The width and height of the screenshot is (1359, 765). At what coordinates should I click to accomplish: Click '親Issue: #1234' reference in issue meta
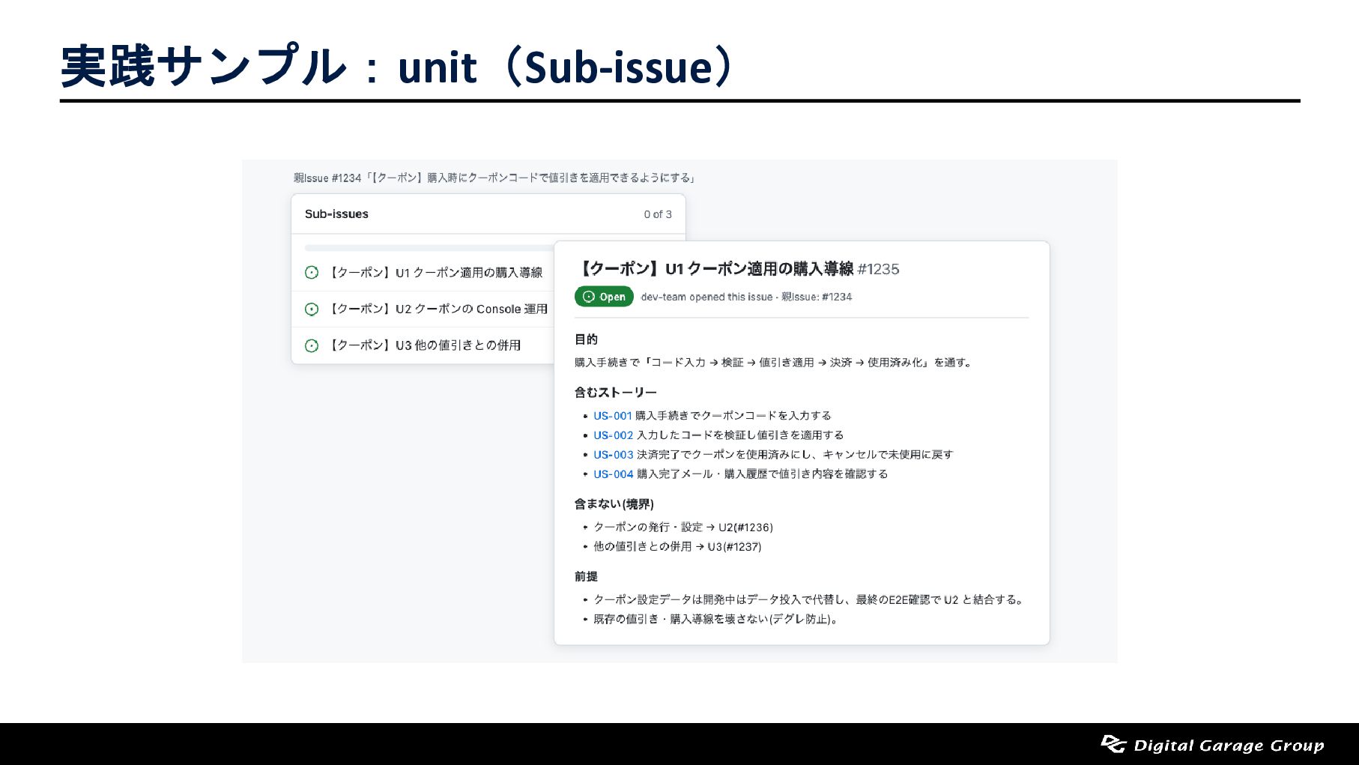817,297
